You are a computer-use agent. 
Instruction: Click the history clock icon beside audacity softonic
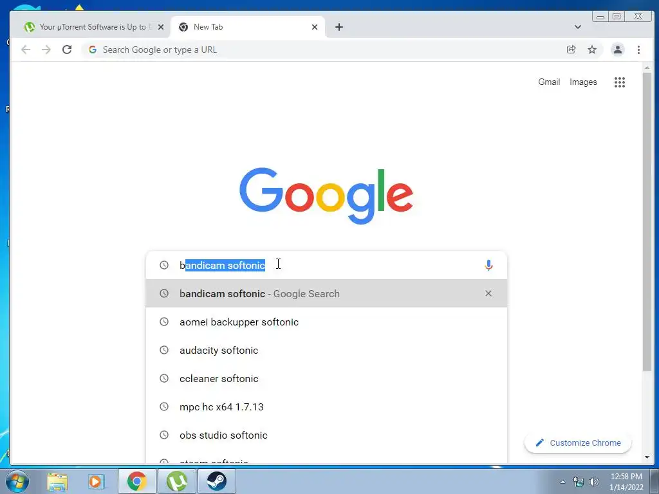click(x=164, y=350)
